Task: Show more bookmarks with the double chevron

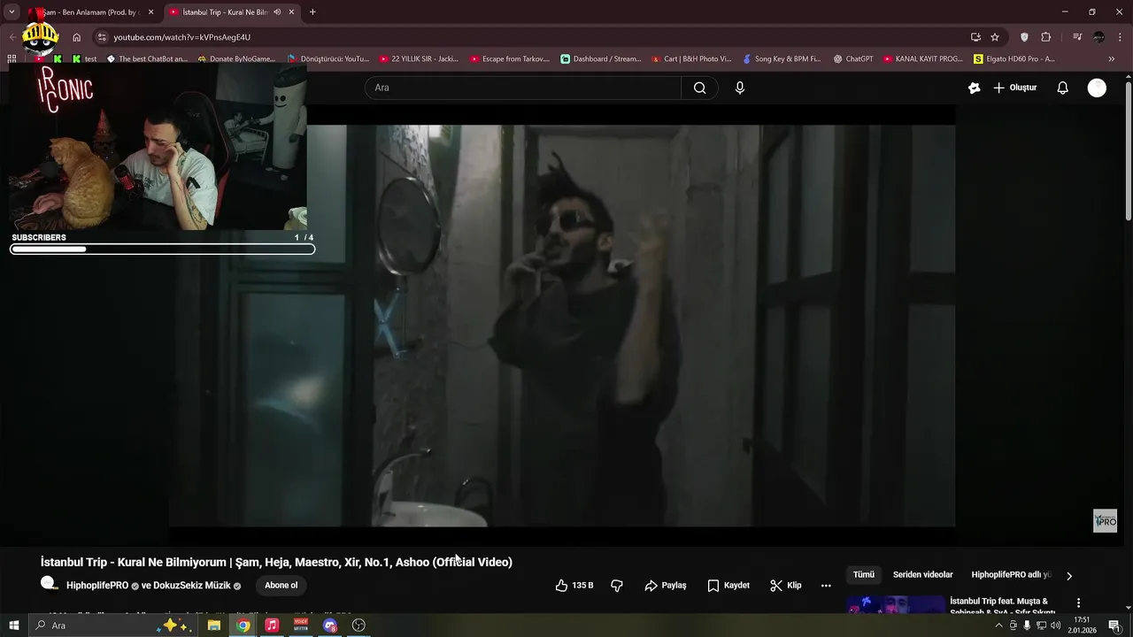Action: coord(1112,59)
